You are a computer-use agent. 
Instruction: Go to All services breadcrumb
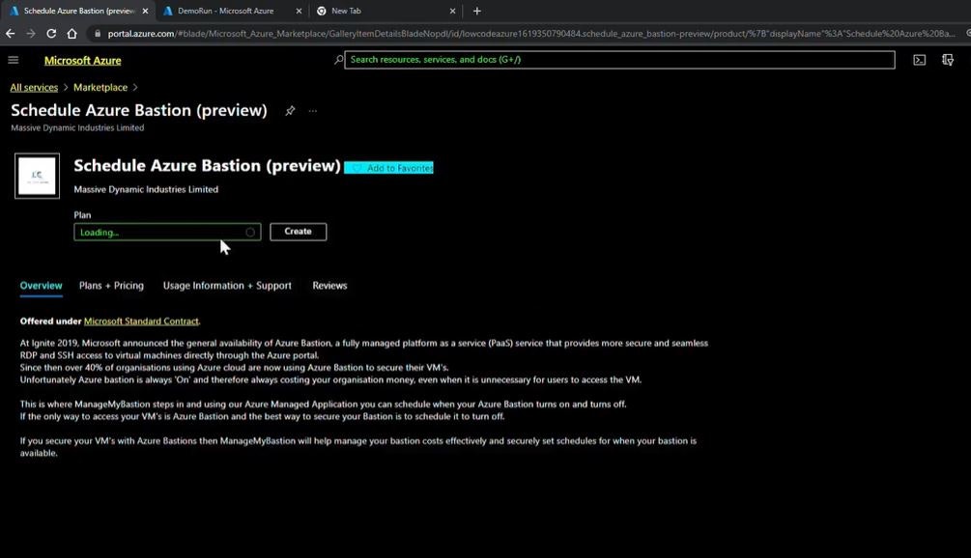pyautogui.click(x=34, y=87)
